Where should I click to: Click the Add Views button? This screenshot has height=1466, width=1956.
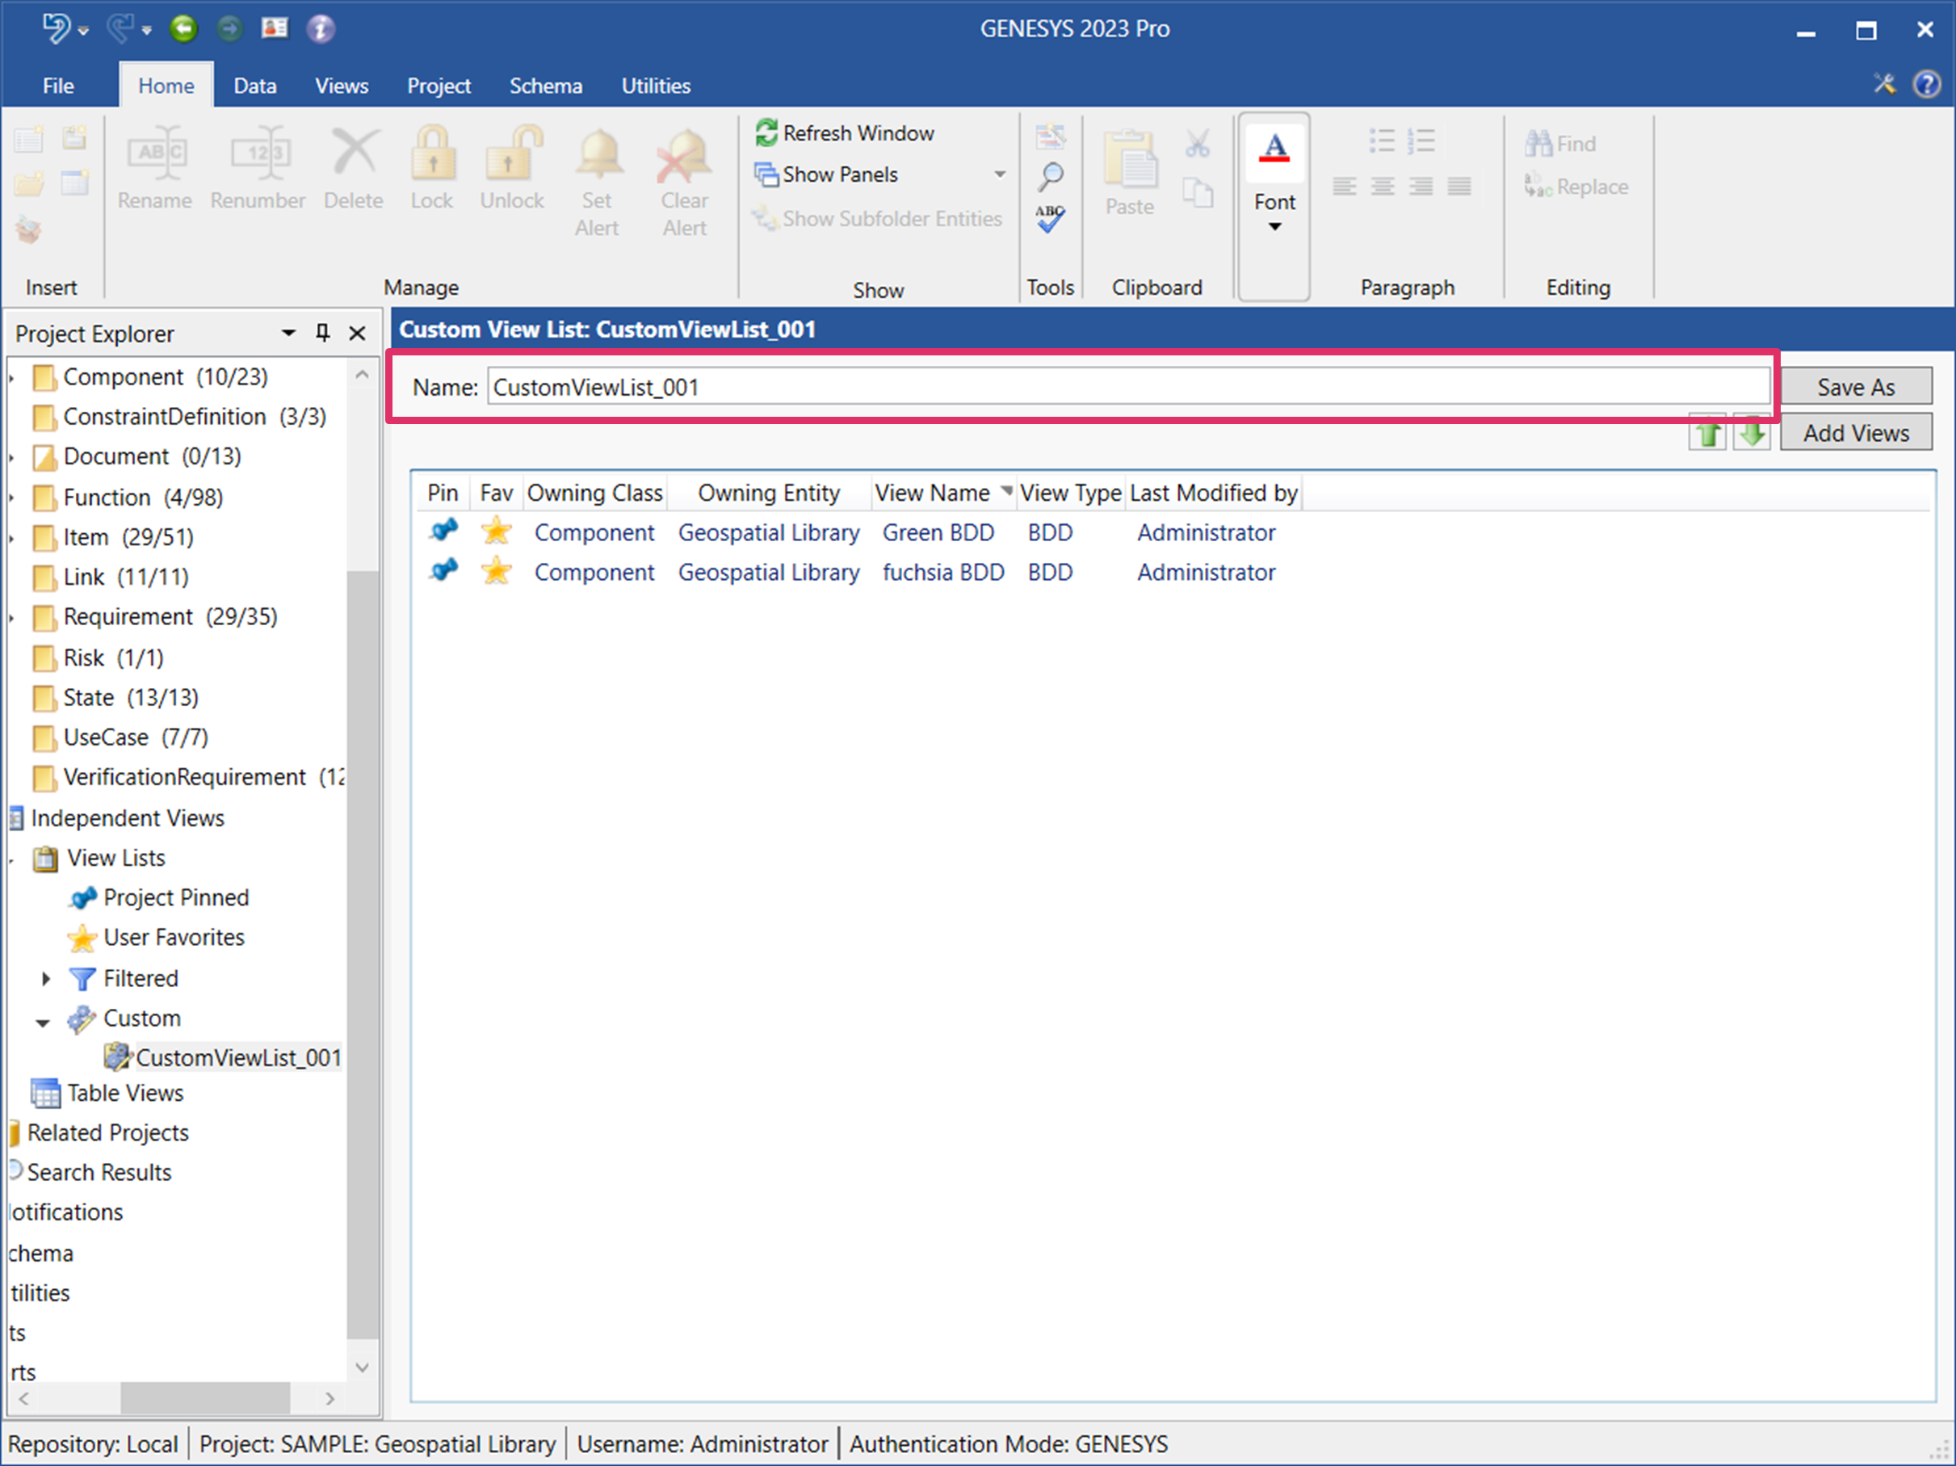point(1855,433)
